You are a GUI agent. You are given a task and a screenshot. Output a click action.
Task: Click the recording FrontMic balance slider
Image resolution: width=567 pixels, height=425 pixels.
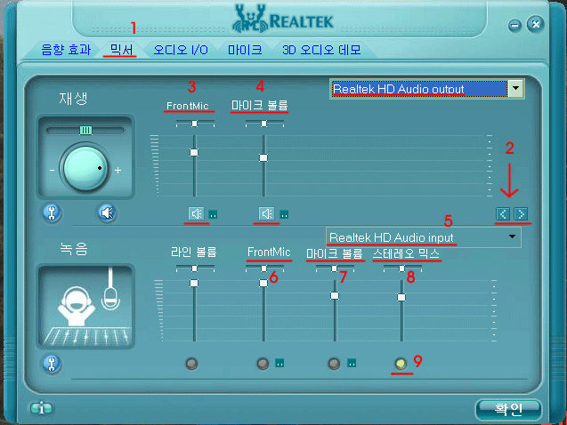[x=264, y=269]
